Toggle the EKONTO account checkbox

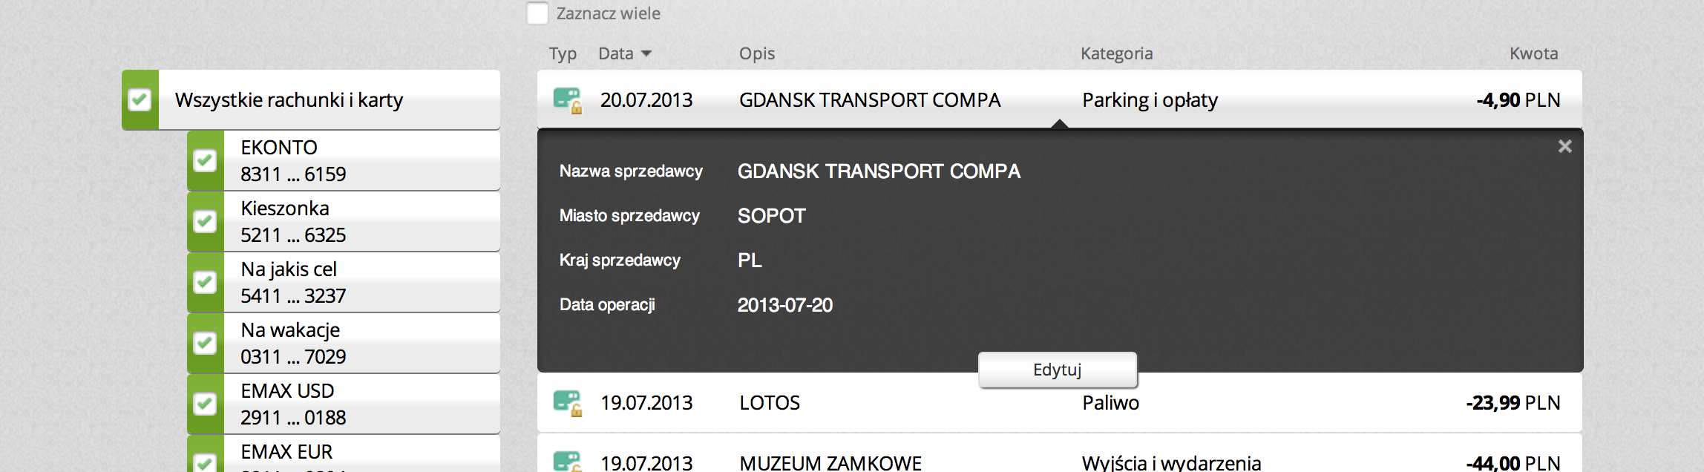(205, 160)
